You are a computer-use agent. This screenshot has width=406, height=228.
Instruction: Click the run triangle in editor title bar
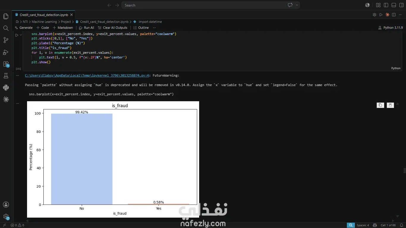[x=381, y=15]
